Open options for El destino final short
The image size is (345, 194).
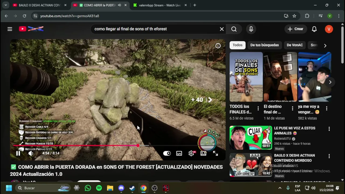pyautogui.click(x=292, y=108)
